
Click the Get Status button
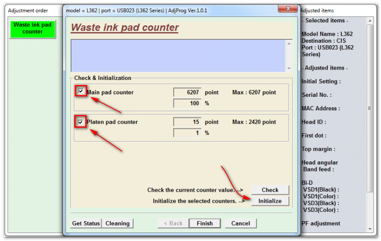coord(86,224)
